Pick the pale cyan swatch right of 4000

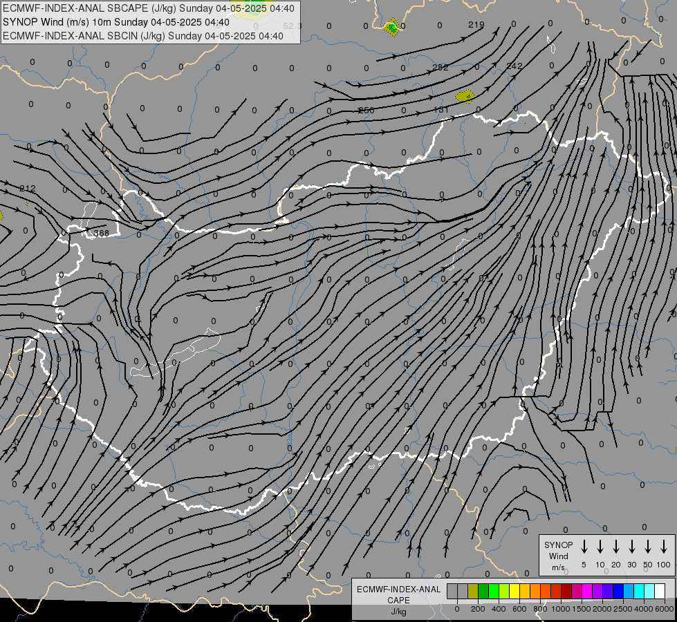point(649,591)
